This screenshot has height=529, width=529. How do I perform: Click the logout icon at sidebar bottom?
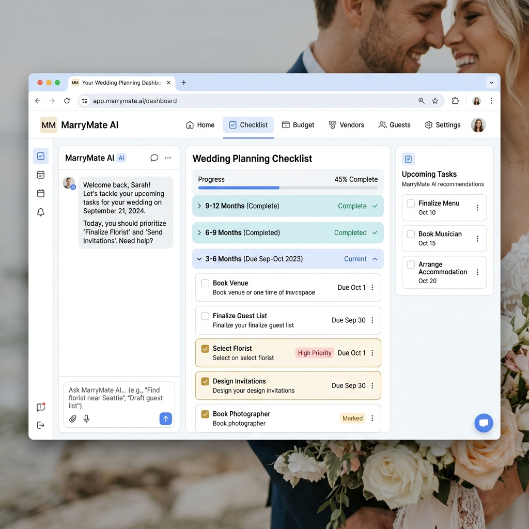coord(41,425)
